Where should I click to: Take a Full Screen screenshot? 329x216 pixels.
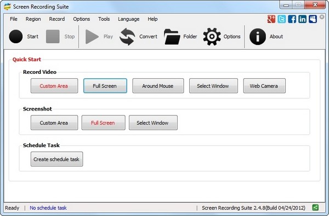104,122
